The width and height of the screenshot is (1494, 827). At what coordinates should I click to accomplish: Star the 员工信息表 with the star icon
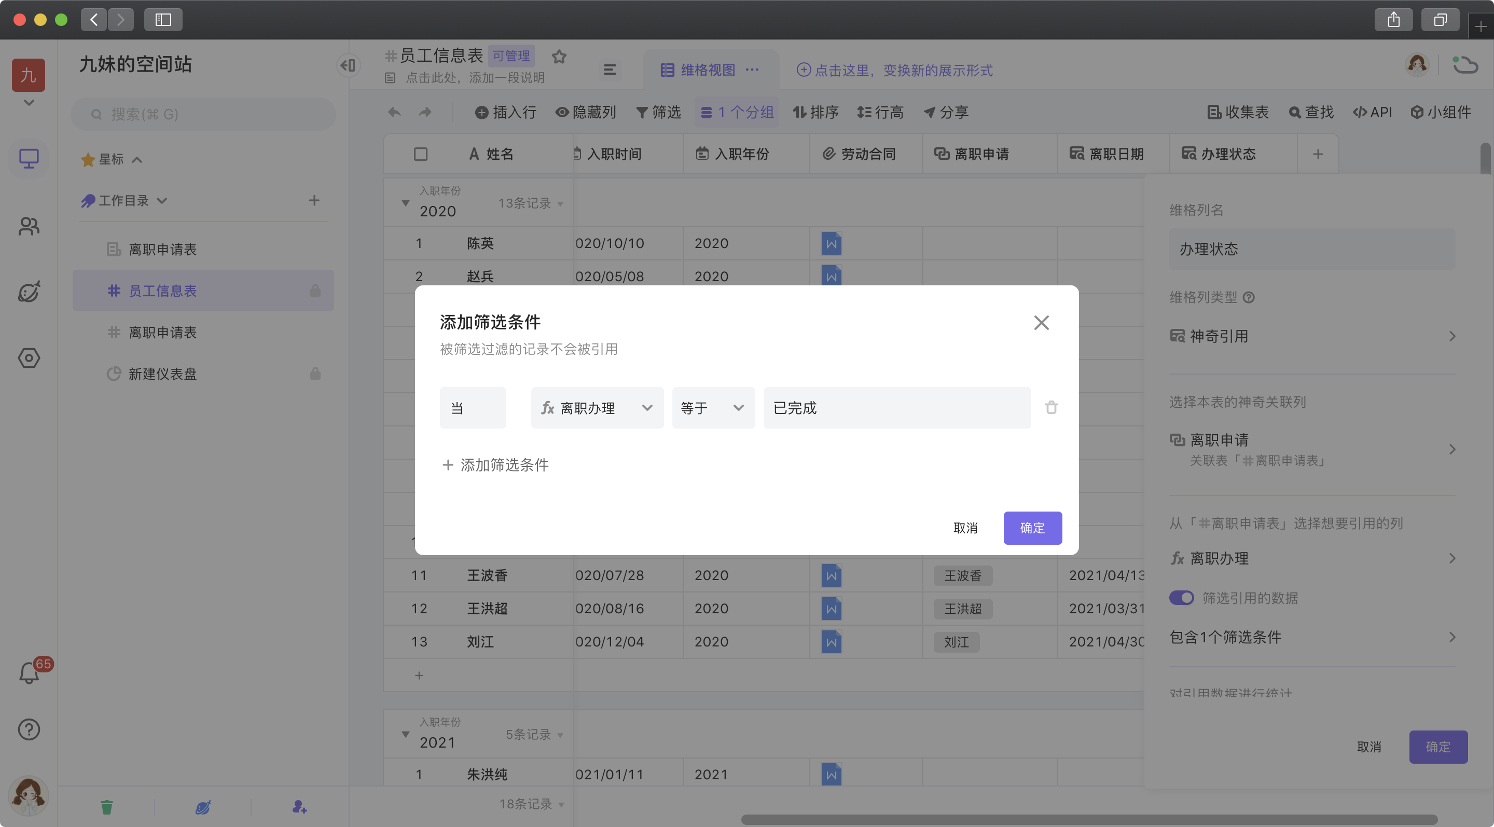559,57
